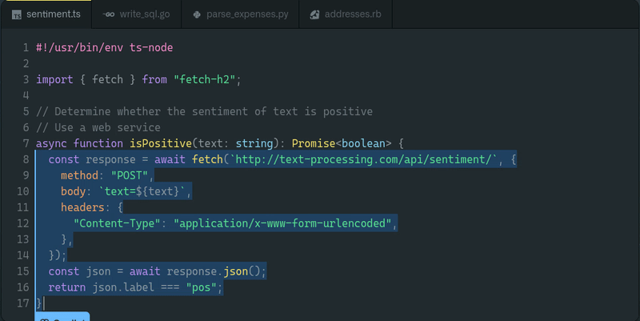Click the TypeScript icon on sentiment.ts tab

[x=17, y=15]
